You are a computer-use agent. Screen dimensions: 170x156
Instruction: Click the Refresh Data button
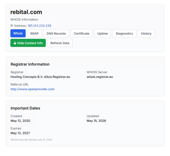60,43
